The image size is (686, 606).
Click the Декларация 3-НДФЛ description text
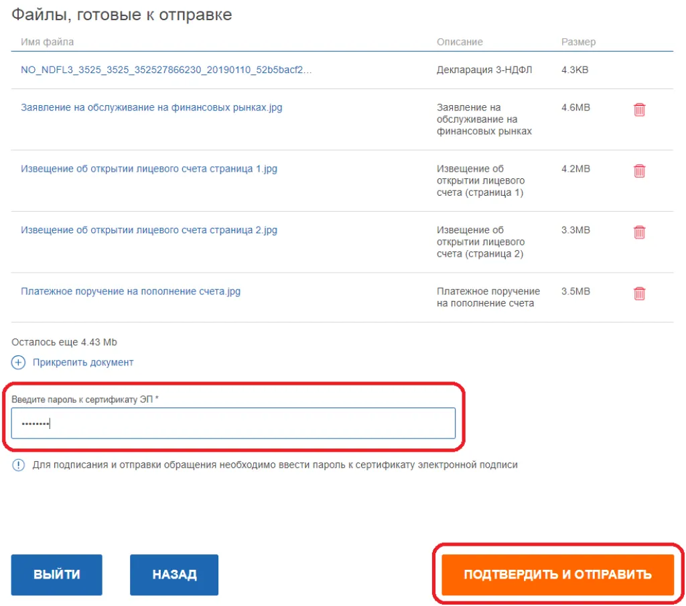click(x=484, y=70)
